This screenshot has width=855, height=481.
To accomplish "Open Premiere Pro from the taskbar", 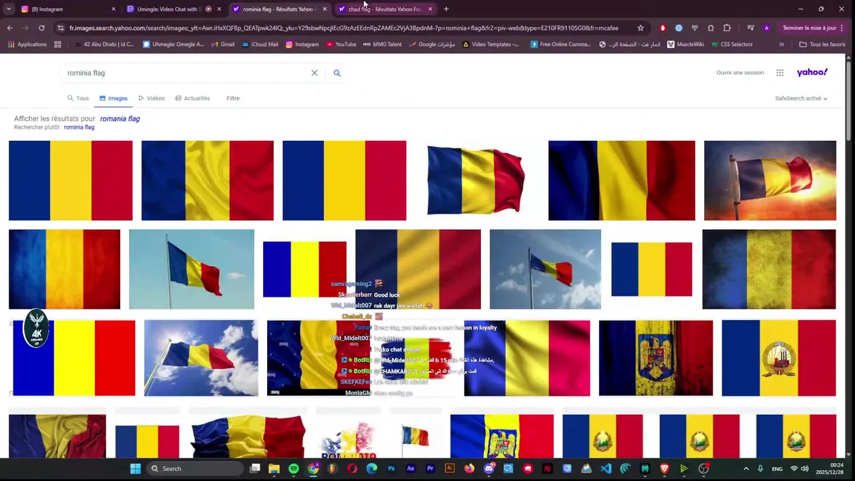I will pos(430,468).
